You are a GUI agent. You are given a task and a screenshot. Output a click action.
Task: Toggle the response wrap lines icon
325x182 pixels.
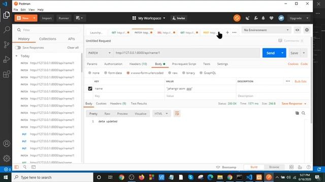pyautogui.click(x=177, y=113)
